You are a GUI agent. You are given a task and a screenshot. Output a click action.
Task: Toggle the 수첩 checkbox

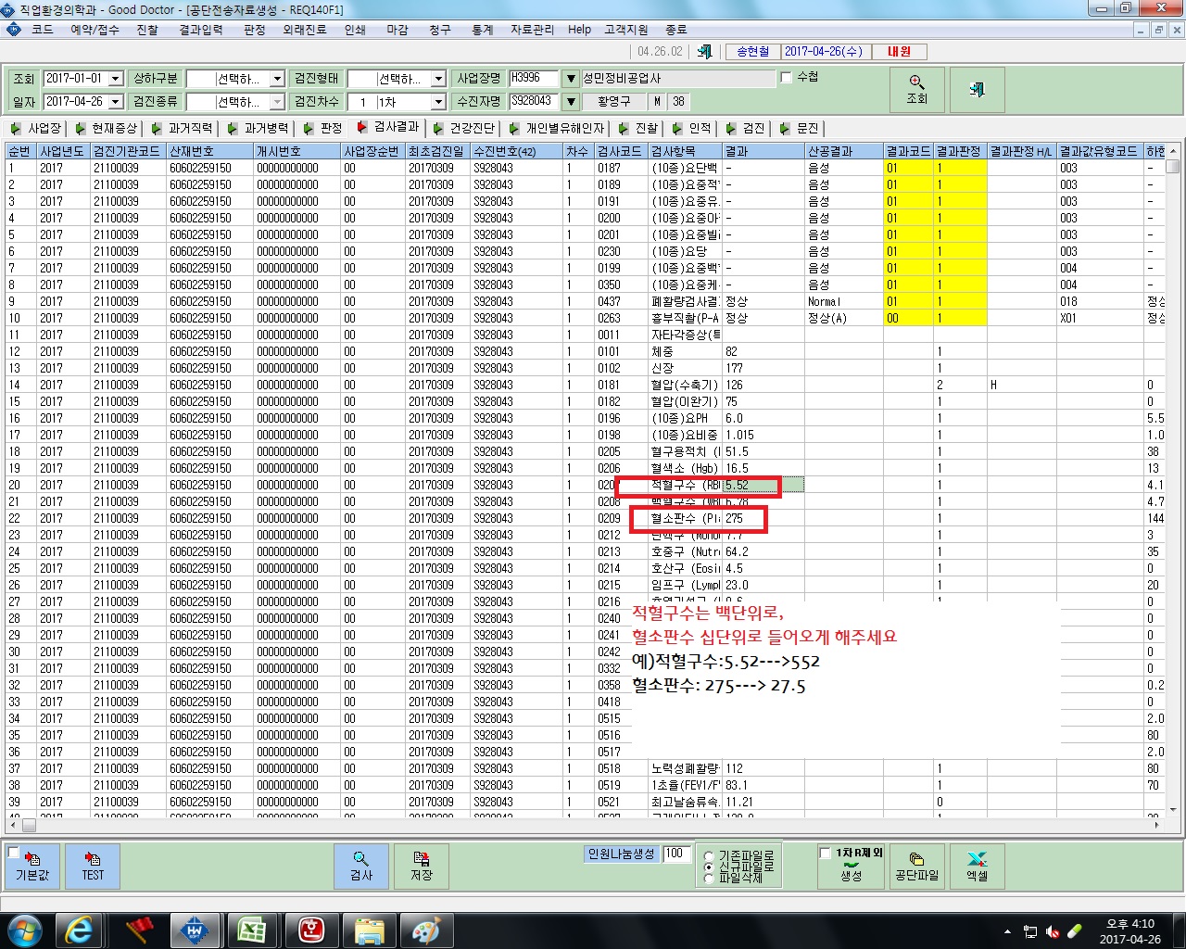(x=786, y=78)
